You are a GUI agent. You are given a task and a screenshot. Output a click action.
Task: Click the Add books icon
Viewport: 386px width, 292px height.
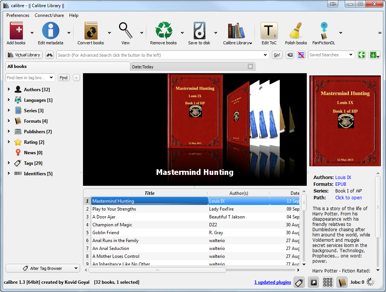tap(16, 31)
